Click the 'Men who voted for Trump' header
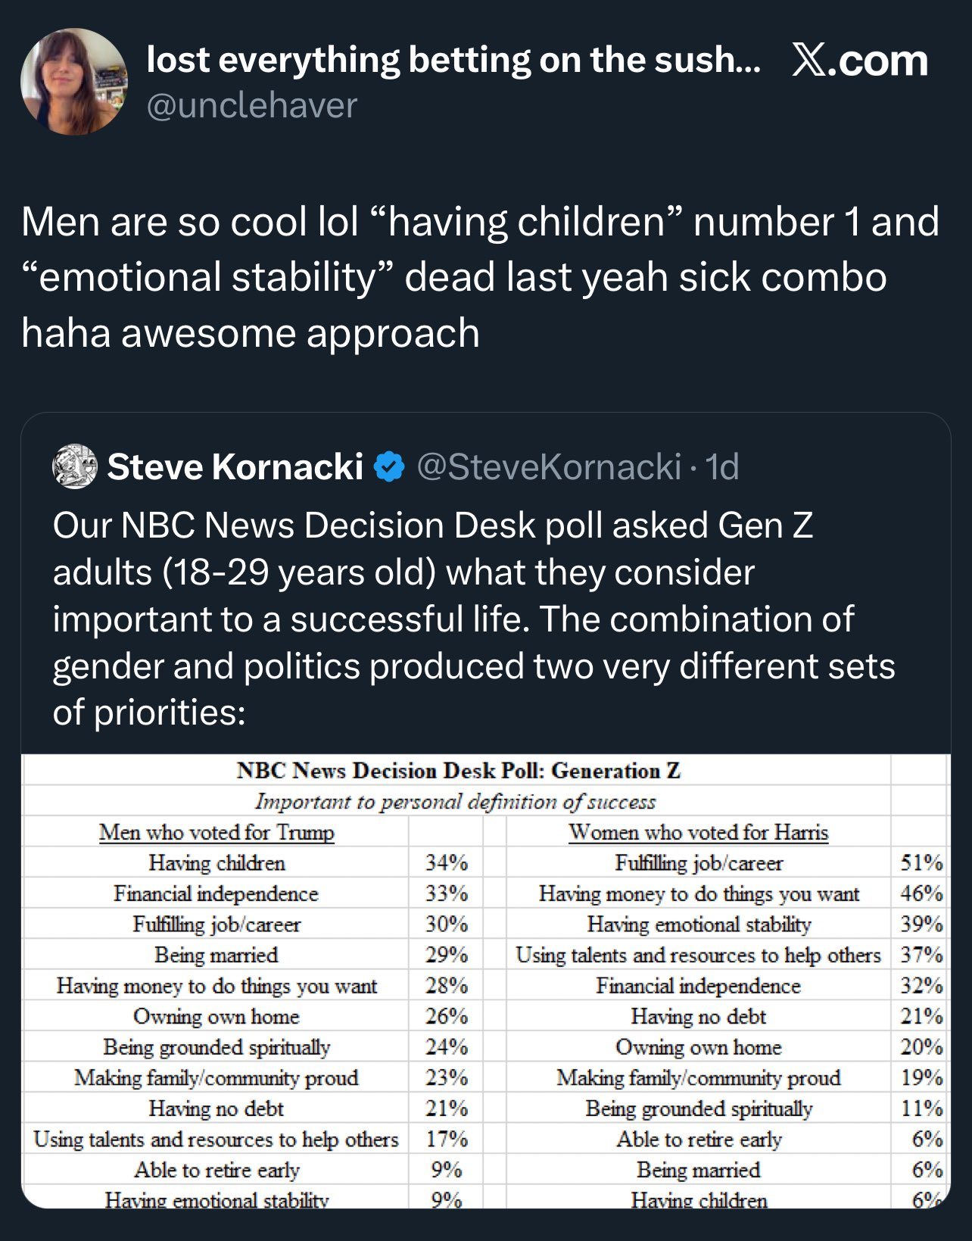 (217, 832)
